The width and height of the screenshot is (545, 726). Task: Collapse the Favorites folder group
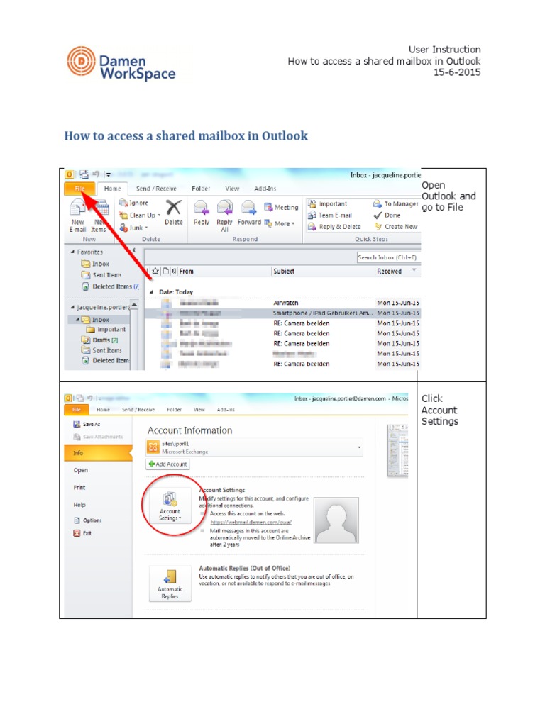click(x=72, y=252)
